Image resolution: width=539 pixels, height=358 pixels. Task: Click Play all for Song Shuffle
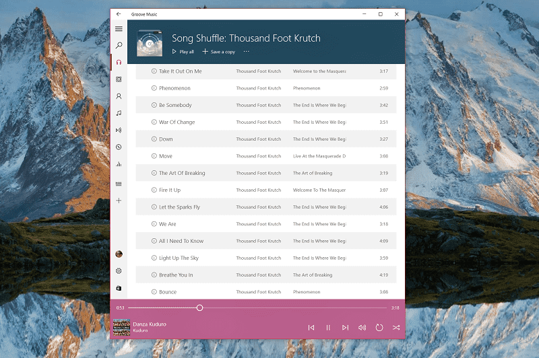[183, 52]
